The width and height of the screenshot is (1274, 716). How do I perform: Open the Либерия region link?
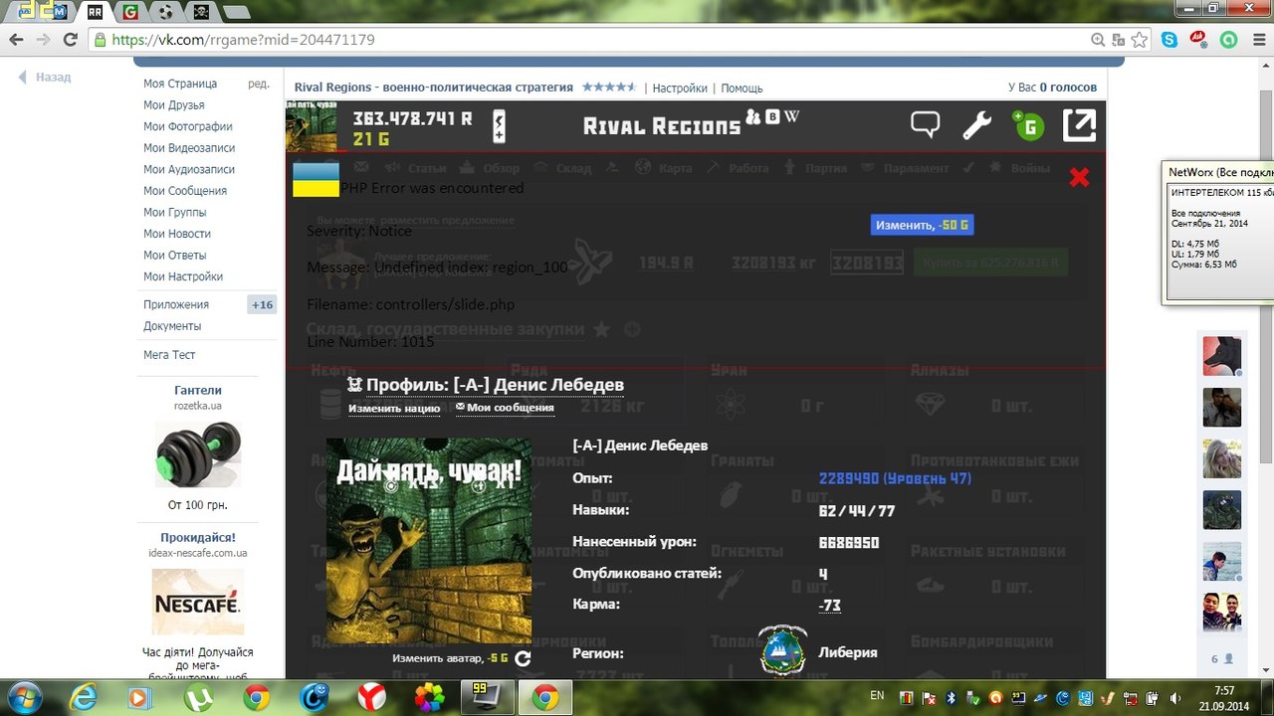(x=848, y=652)
